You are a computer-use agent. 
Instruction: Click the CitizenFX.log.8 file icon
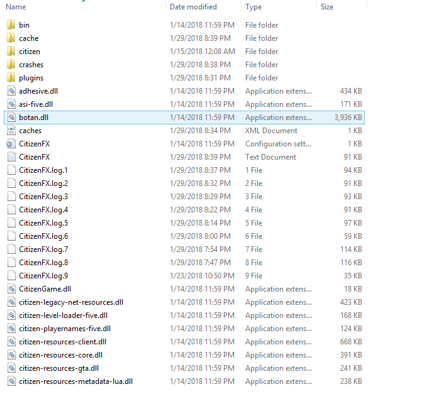11,263
